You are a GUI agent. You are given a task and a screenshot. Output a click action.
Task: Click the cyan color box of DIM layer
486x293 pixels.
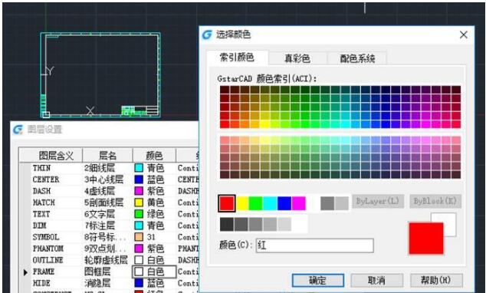pos(139,226)
